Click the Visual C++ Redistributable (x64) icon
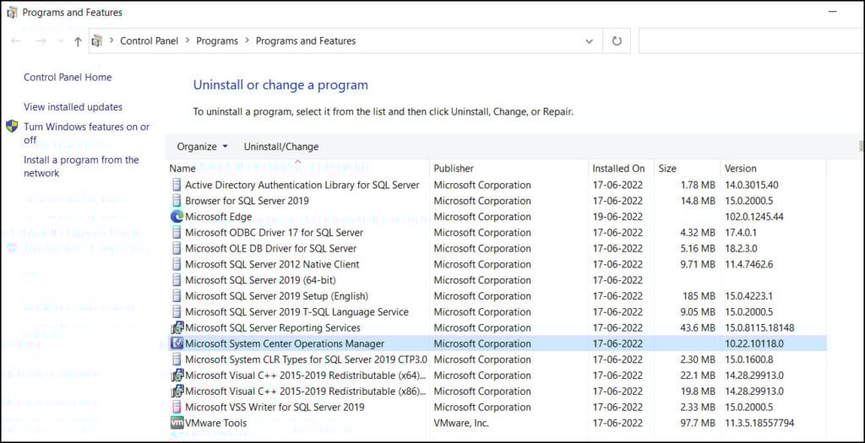Screen dimensions: 865x443 pyautogui.click(x=177, y=375)
